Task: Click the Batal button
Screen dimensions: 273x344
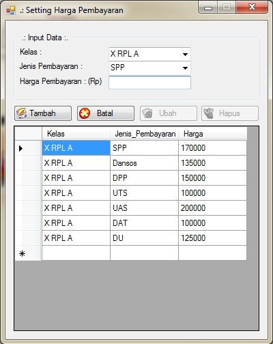Action: (106, 113)
